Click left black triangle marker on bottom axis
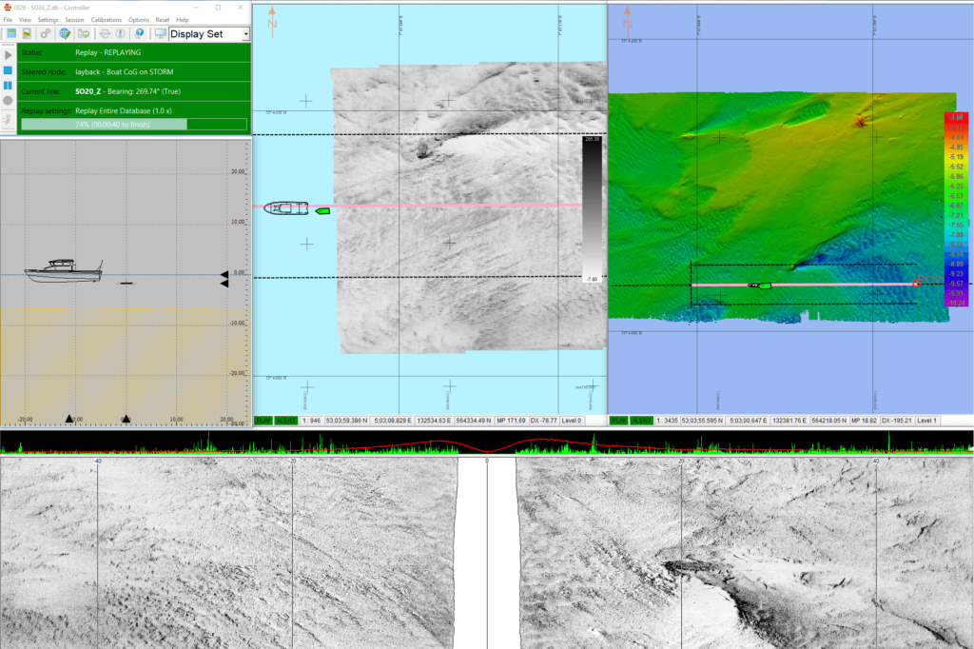This screenshot has height=649, width=974. (x=68, y=419)
